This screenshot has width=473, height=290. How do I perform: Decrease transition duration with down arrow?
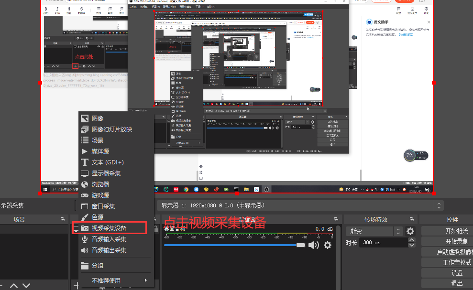pyautogui.click(x=411, y=245)
